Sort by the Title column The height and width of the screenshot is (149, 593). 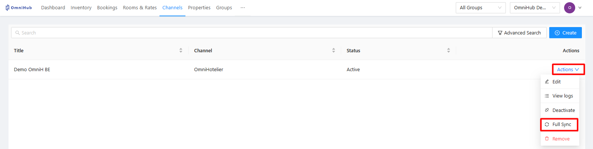tap(181, 50)
